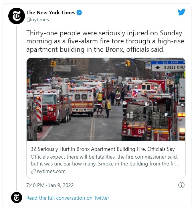194x206 pixels.
Task: Visit the nytimes.com source link
Action: (x=51, y=171)
